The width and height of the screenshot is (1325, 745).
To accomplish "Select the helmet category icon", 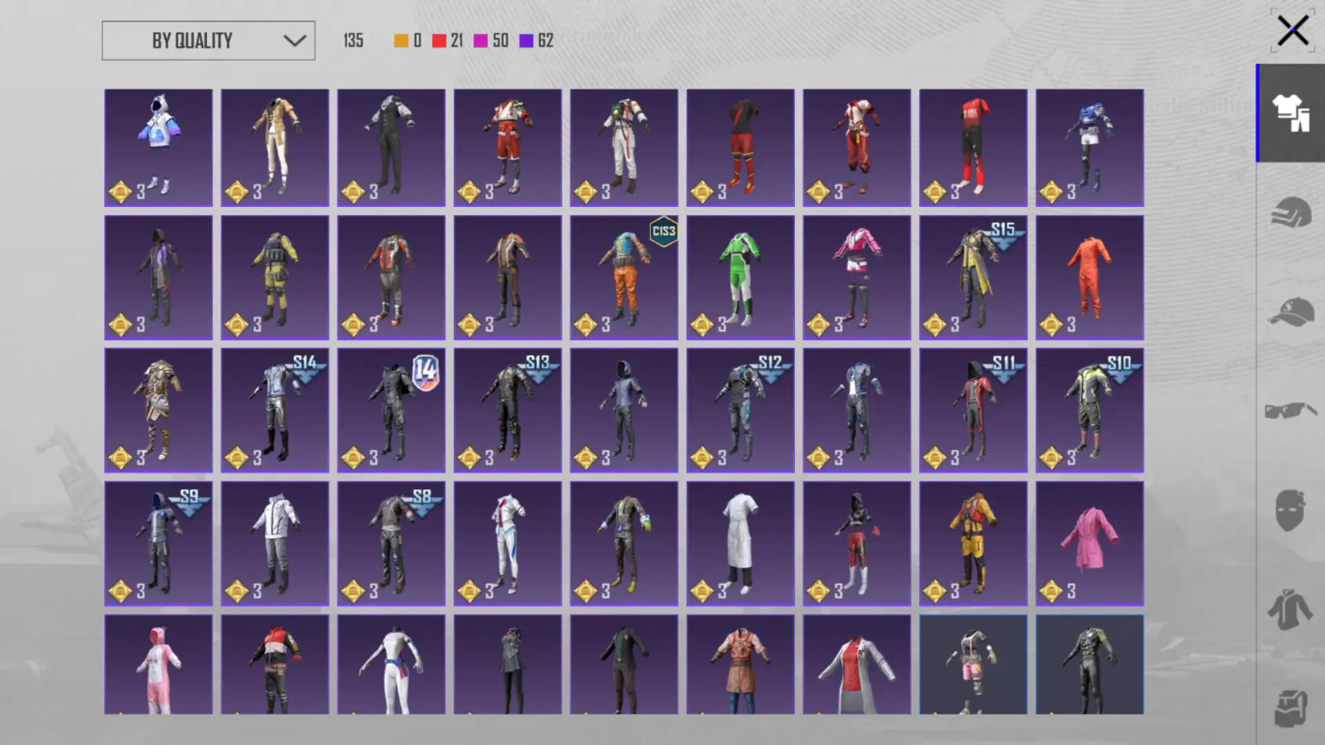I will [x=1290, y=212].
